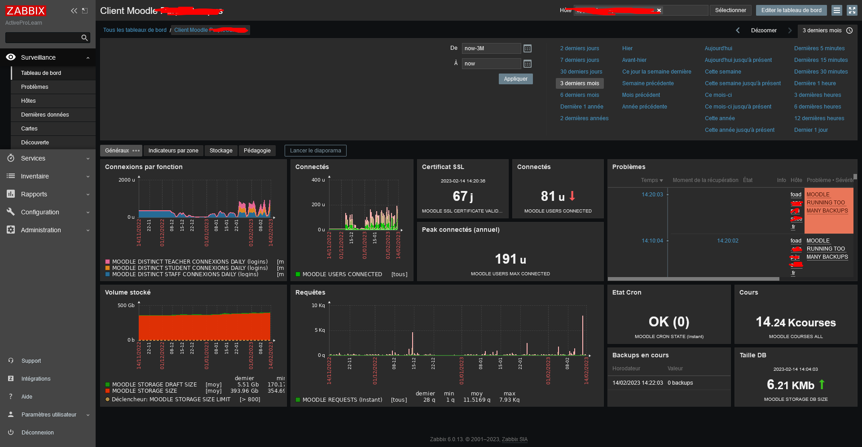Start the slideshow with 'Lancer le diaporama'

click(x=315, y=151)
